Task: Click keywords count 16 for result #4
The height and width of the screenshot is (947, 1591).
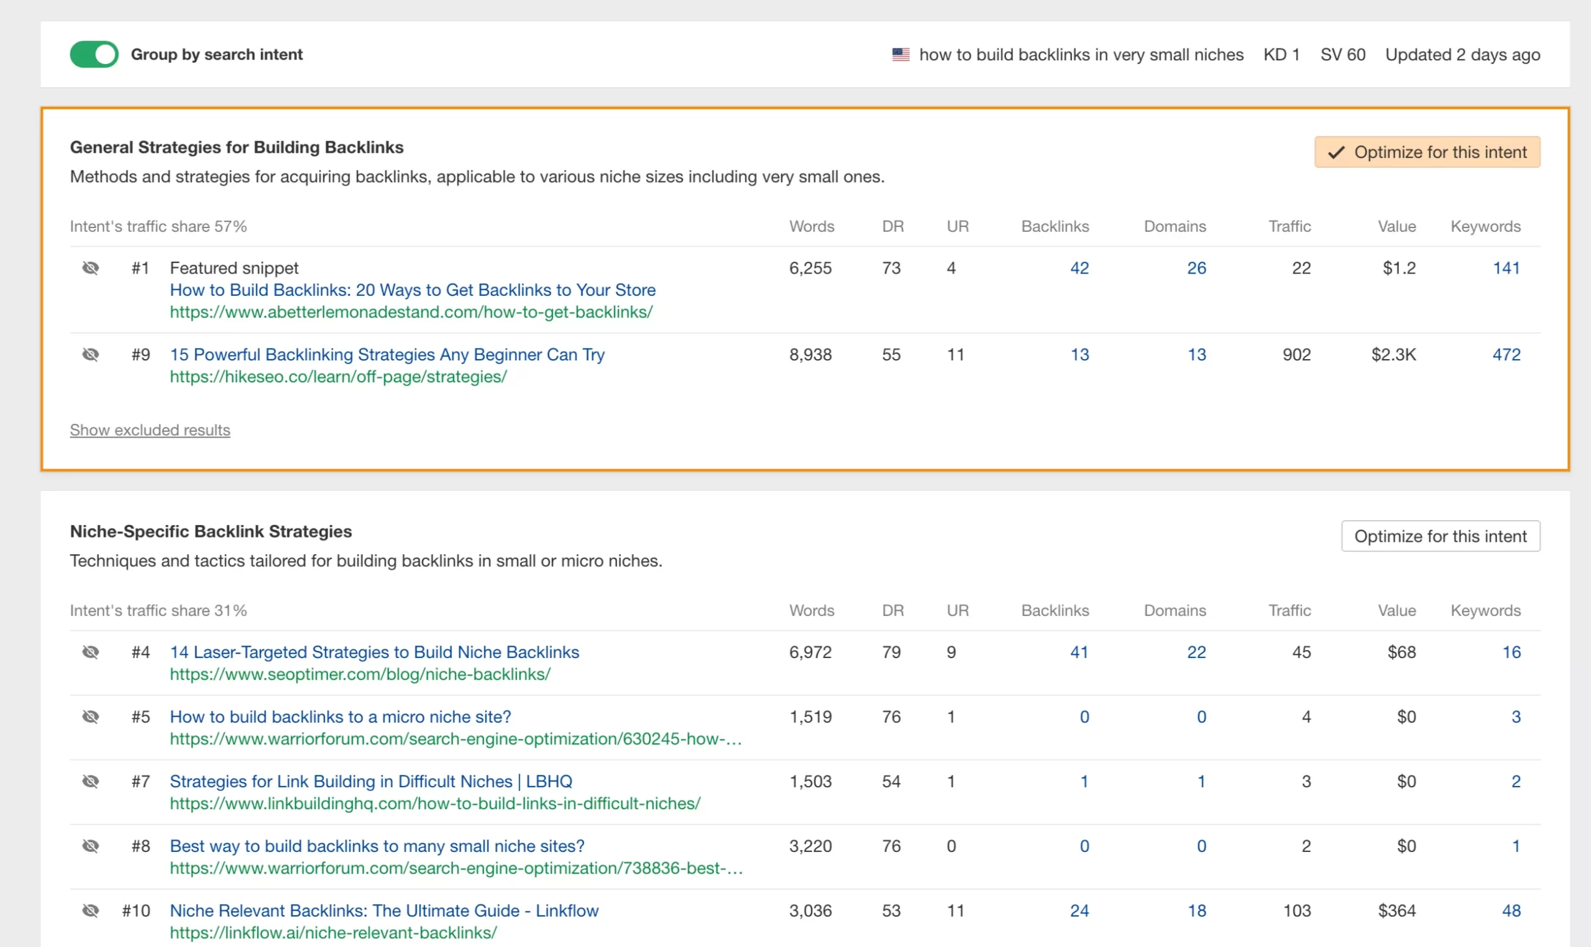Action: [x=1511, y=652]
